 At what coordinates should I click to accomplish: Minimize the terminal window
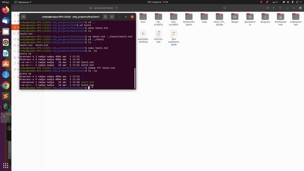(x=119, y=17)
